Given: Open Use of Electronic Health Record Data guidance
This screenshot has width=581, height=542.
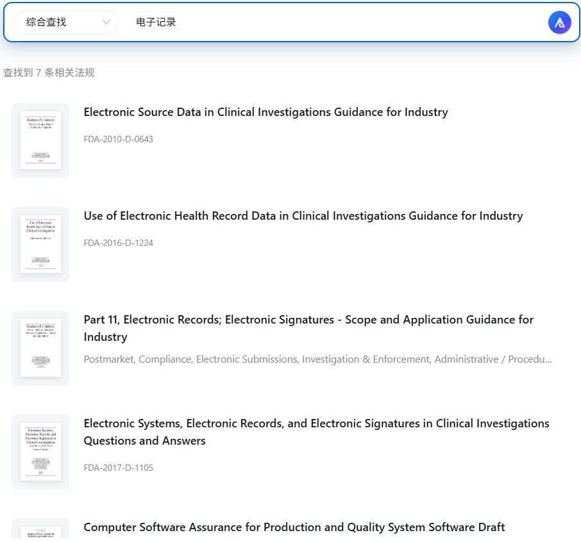Looking at the screenshot, I should 303,216.
